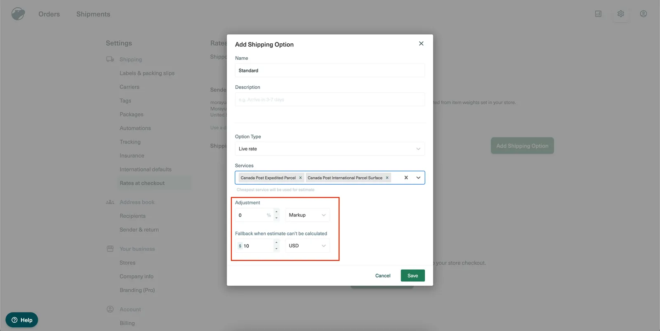Open Insurance settings
660x331 pixels.
[132, 155]
